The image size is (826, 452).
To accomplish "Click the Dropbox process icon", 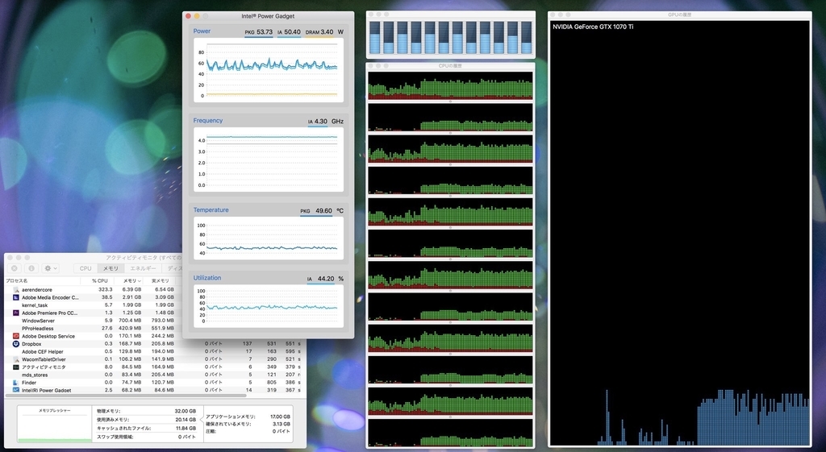I will tap(16, 343).
